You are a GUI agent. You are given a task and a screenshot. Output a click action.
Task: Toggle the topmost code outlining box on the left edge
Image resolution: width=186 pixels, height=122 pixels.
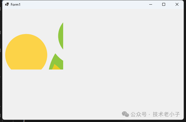0,9
